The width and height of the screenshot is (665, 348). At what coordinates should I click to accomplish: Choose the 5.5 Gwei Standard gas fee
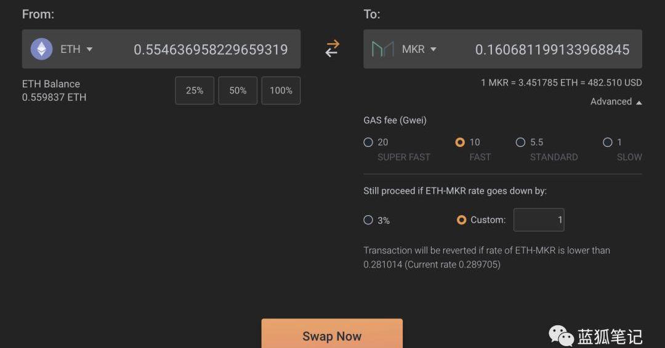[x=520, y=142]
